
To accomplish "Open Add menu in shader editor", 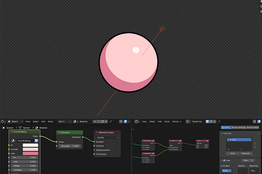I will pos(43,121).
